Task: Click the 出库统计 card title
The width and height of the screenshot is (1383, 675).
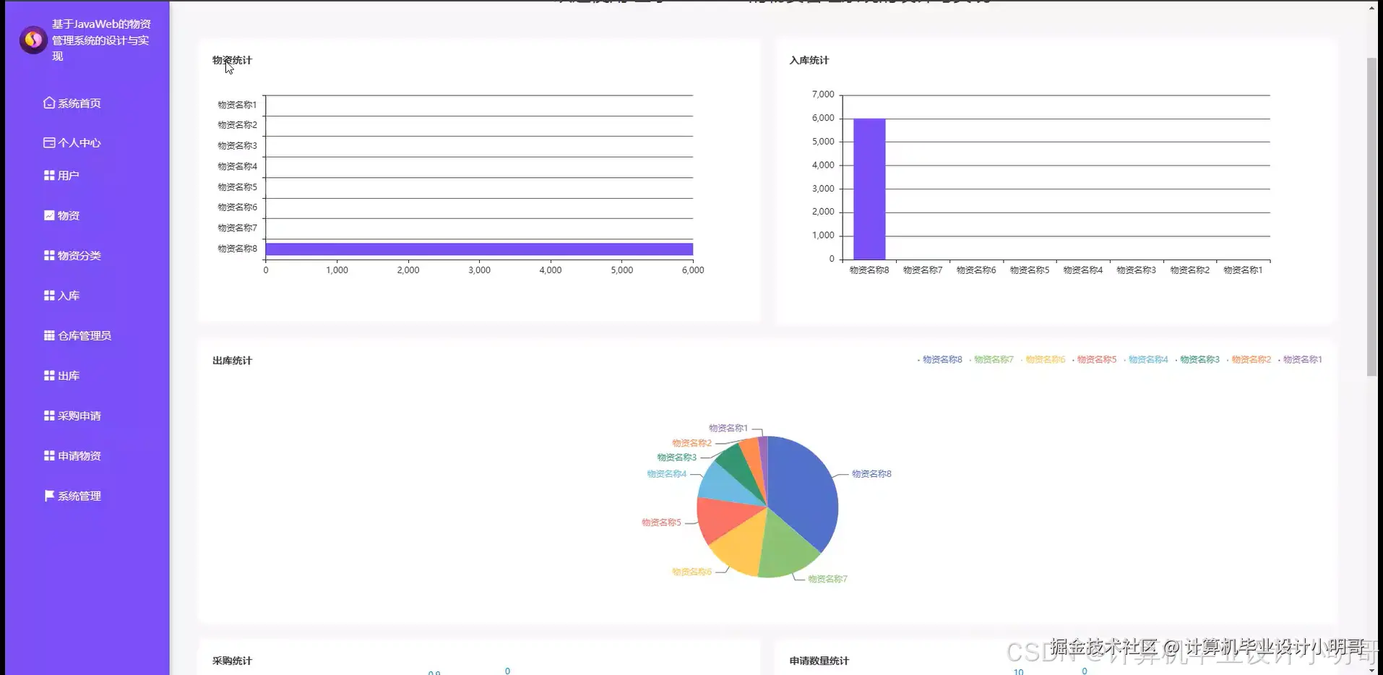Action: coord(232,361)
